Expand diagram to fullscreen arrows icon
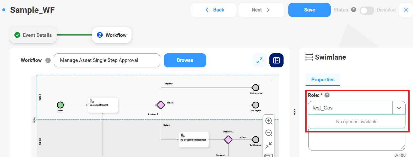This screenshot has height=157, width=413. tap(259, 60)
